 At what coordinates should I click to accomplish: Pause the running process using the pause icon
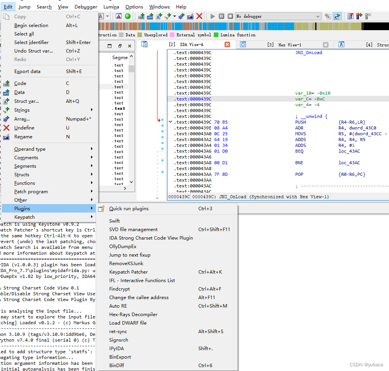tap(221, 16)
